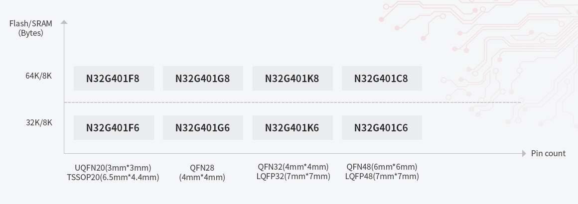
Task: Select the N32G401G6 chip model
Action: click(x=203, y=128)
